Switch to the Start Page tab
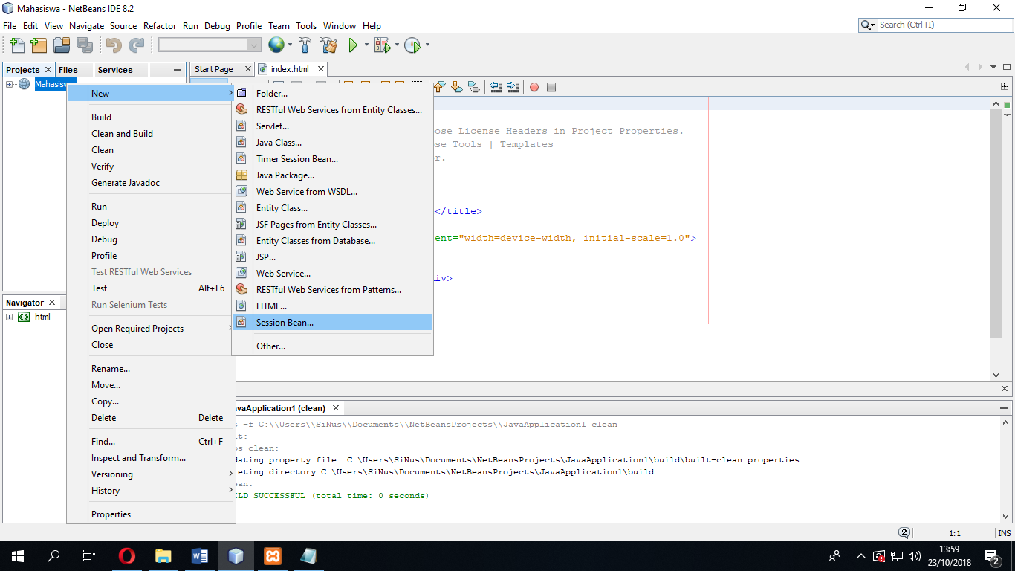Viewport: 1015px width, 571px height. coord(215,68)
